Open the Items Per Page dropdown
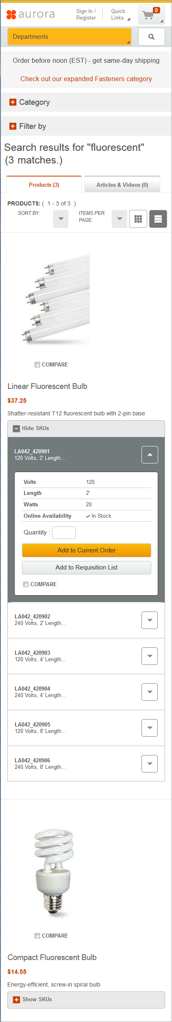 point(119,219)
